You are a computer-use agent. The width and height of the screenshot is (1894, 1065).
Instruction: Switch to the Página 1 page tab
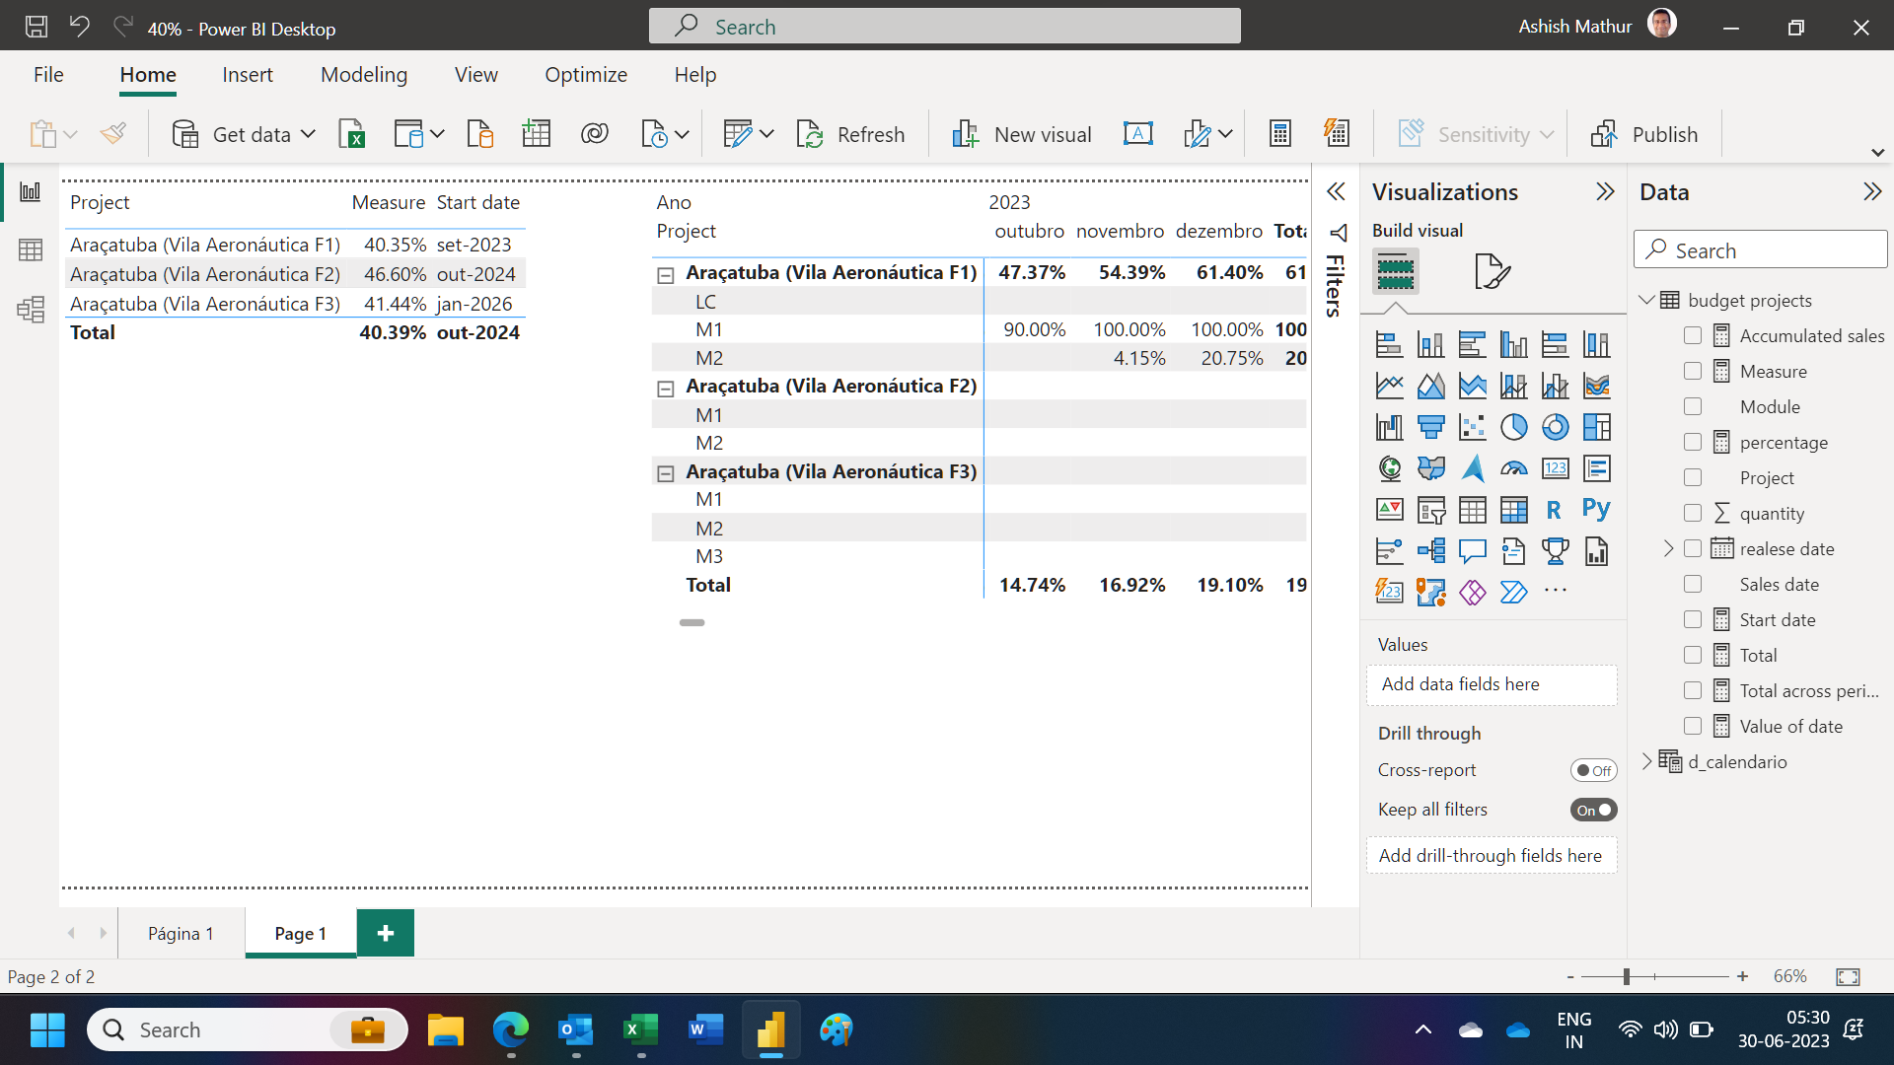[x=181, y=933]
